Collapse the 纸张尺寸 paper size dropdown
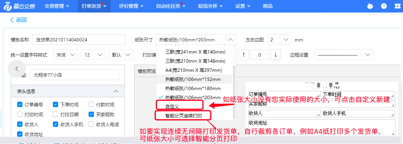Viewport: 403px width, 144px height. [x=196, y=40]
